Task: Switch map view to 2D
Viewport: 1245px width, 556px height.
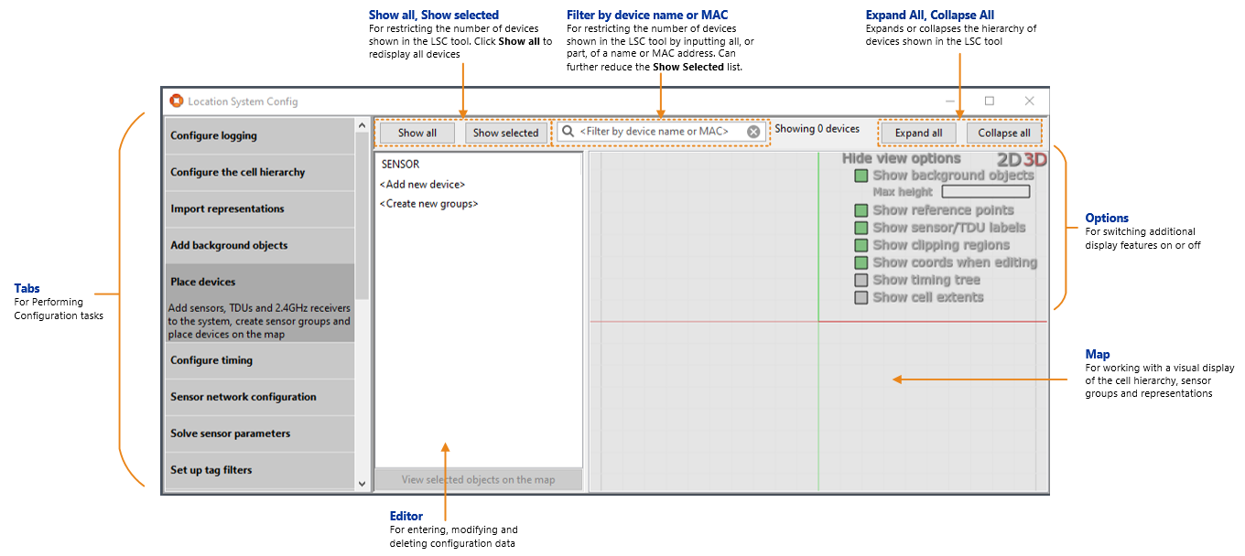Action: coord(1010,159)
